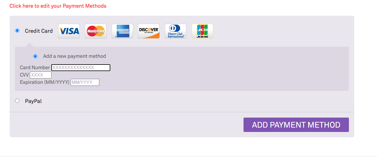Enable the Add a new payment method radio
The height and width of the screenshot is (157, 377).
(x=35, y=56)
